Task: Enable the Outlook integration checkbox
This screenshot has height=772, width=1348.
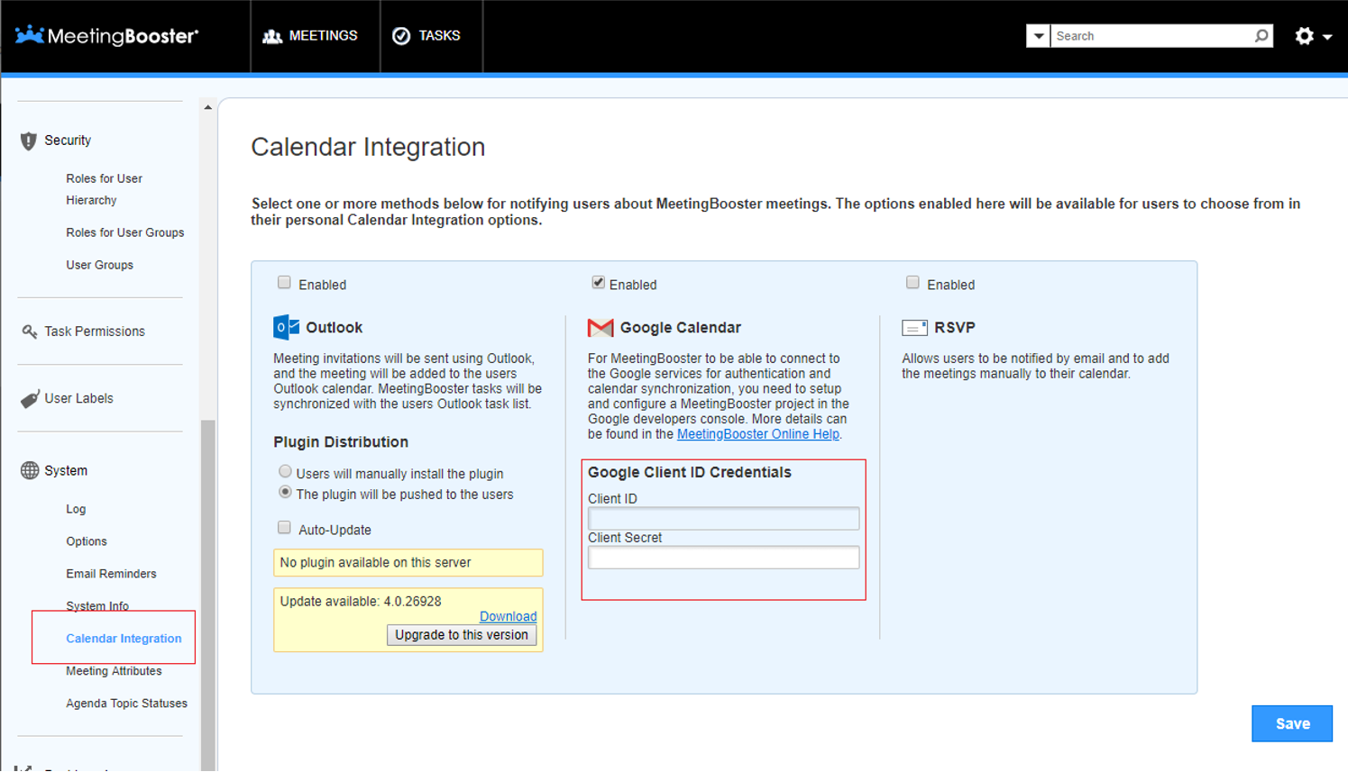Action: click(x=284, y=284)
